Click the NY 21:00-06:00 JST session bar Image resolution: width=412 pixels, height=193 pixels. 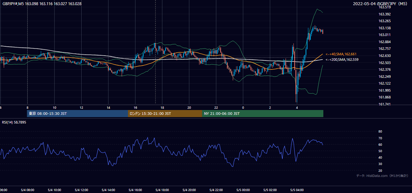point(263,114)
